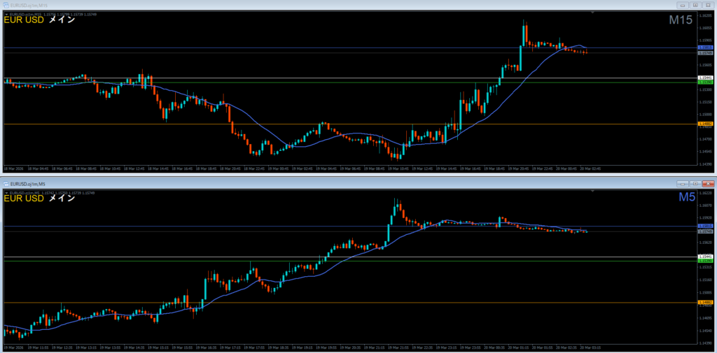Click the chart shift triangle marker in M15 chart
This screenshot has height=353, width=717.
[593, 13]
